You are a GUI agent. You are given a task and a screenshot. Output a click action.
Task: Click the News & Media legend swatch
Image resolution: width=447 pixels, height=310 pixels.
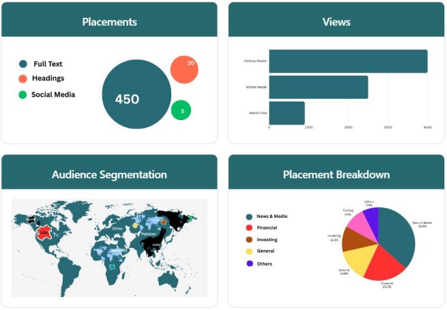click(x=249, y=217)
